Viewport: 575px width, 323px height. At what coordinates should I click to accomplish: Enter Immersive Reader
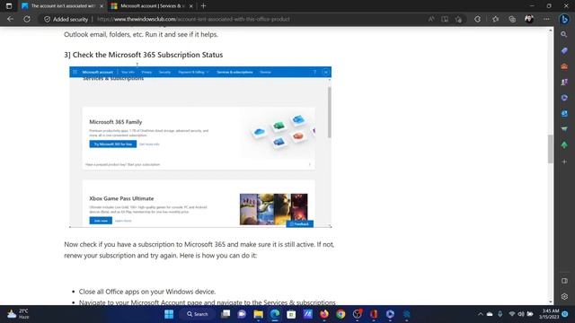click(445, 19)
